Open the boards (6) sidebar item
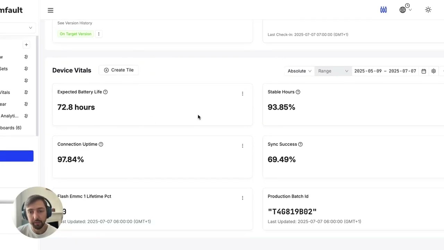The height and width of the screenshot is (250, 444). click(10, 128)
